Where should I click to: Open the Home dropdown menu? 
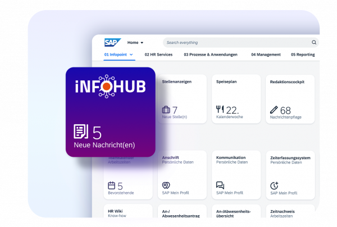pos(135,43)
